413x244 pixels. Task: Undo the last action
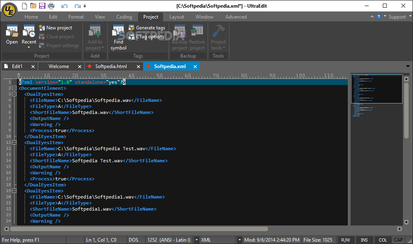tap(64, 6)
